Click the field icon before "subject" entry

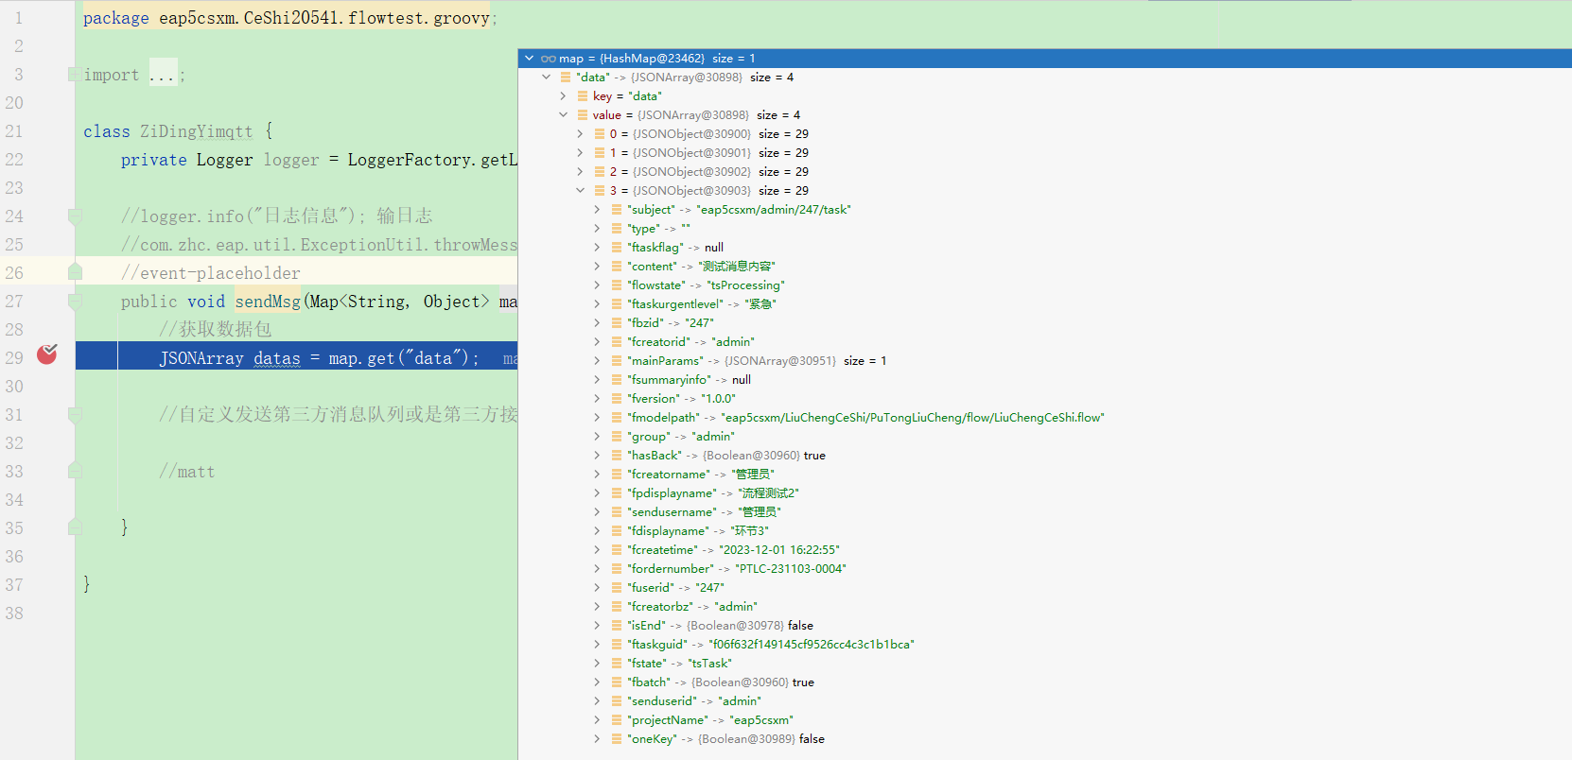tap(617, 210)
